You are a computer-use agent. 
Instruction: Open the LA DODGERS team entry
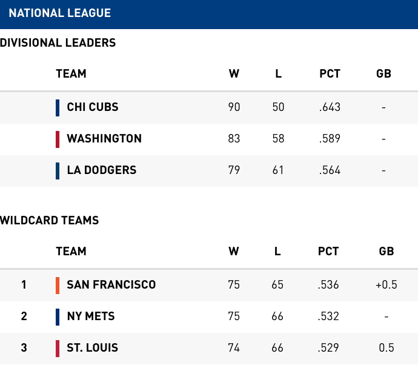coord(102,170)
